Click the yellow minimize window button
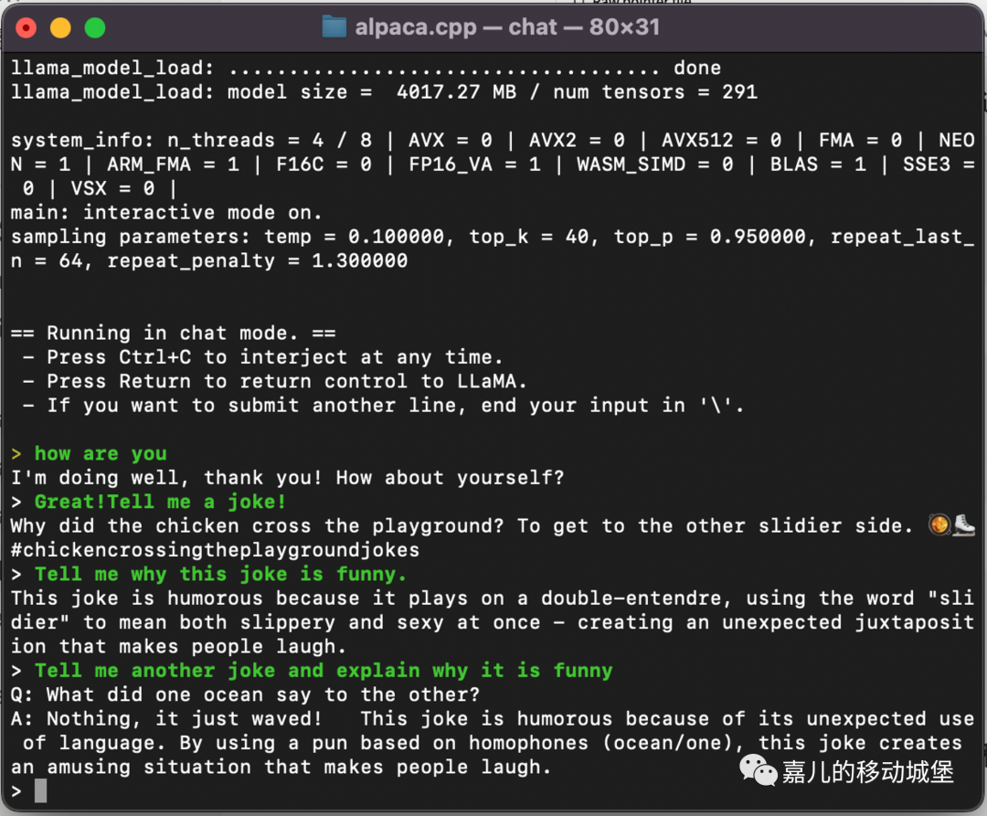This screenshot has width=987, height=816. pos(60,27)
